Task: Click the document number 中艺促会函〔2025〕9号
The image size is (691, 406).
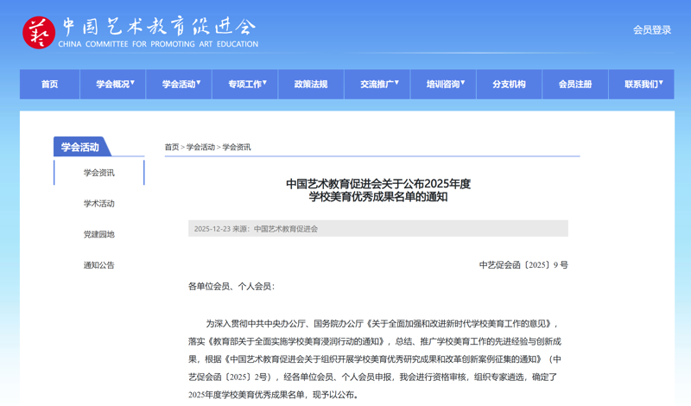Action: pos(523,265)
